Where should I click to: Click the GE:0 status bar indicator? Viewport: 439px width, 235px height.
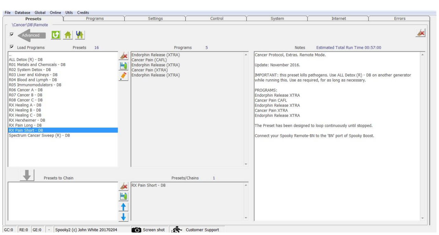coord(37,230)
